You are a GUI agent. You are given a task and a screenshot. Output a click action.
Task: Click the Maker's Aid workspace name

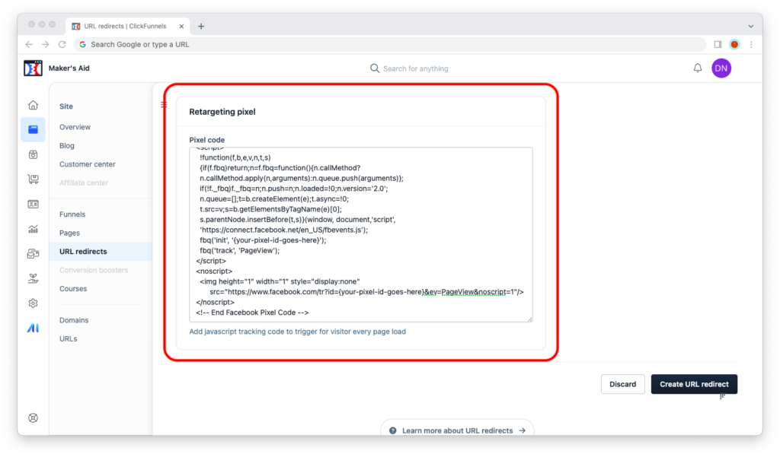coord(69,68)
